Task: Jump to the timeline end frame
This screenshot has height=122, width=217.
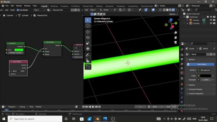Action: click(x=99, y=107)
